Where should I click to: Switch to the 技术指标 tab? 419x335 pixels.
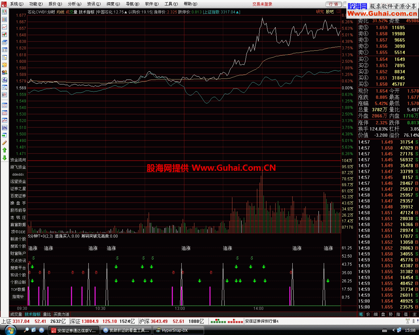tap(33, 314)
